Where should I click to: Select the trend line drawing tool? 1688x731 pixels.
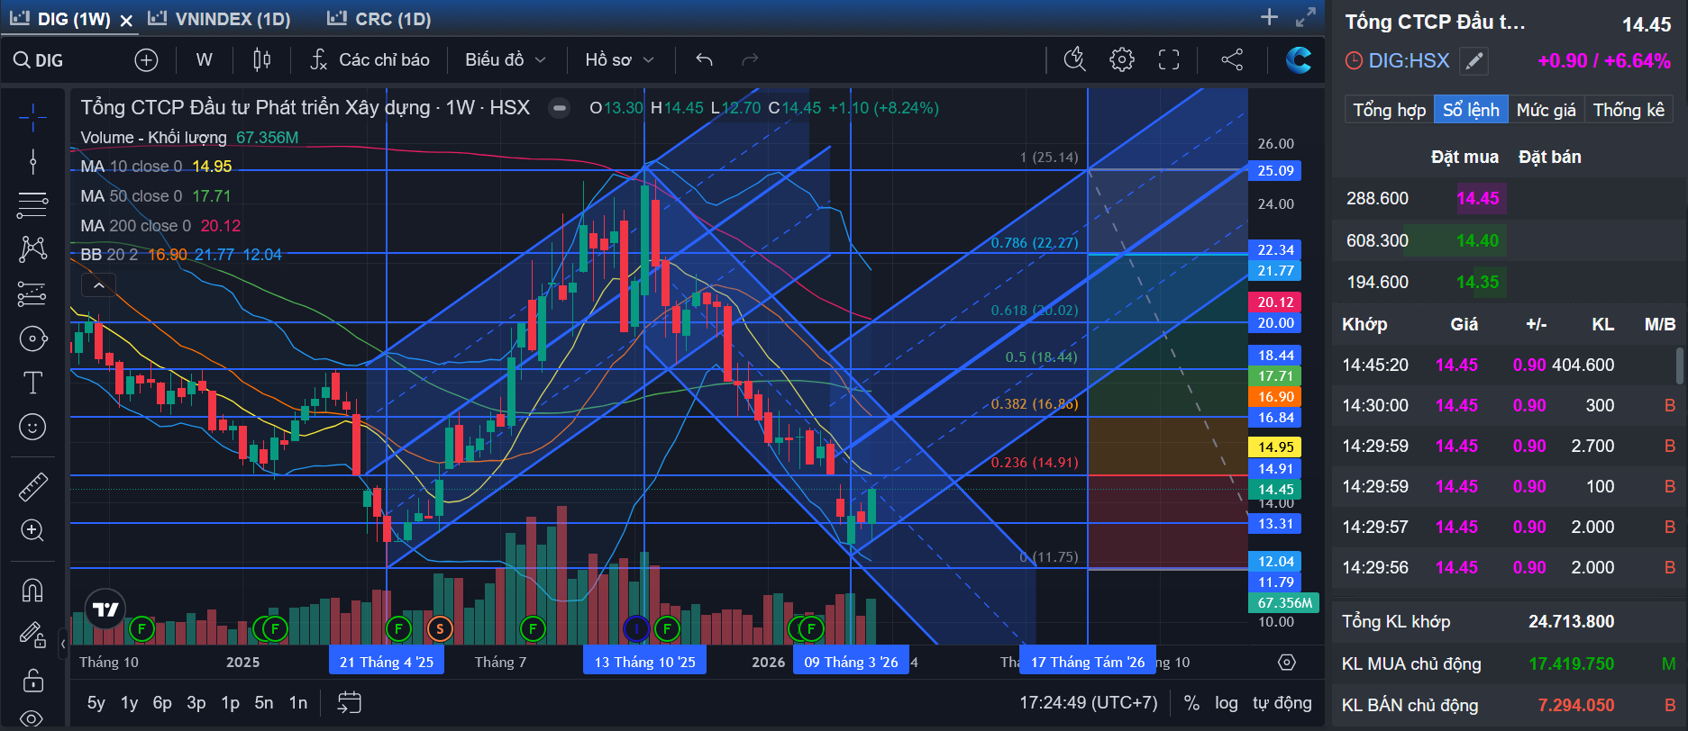click(32, 161)
